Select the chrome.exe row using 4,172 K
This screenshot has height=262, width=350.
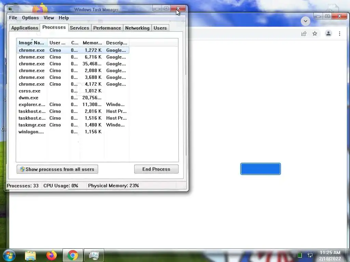[x=73, y=84]
